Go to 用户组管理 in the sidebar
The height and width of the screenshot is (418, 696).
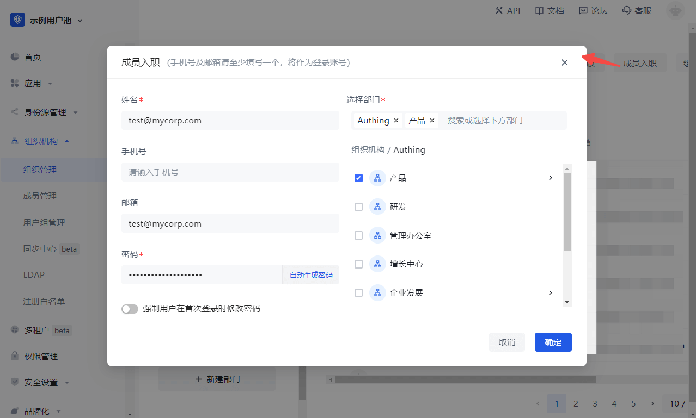click(x=44, y=222)
